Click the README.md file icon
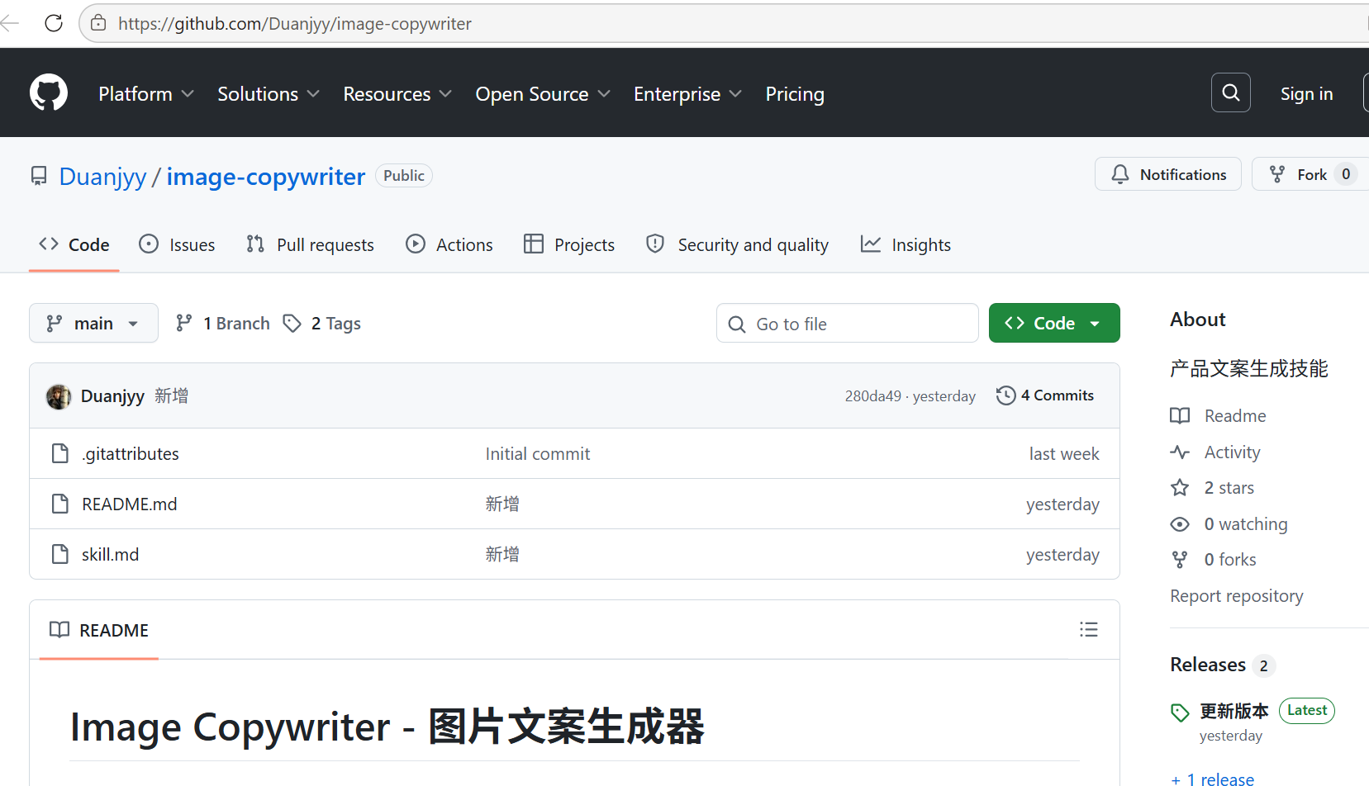The image size is (1369, 786). pyautogui.click(x=60, y=504)
